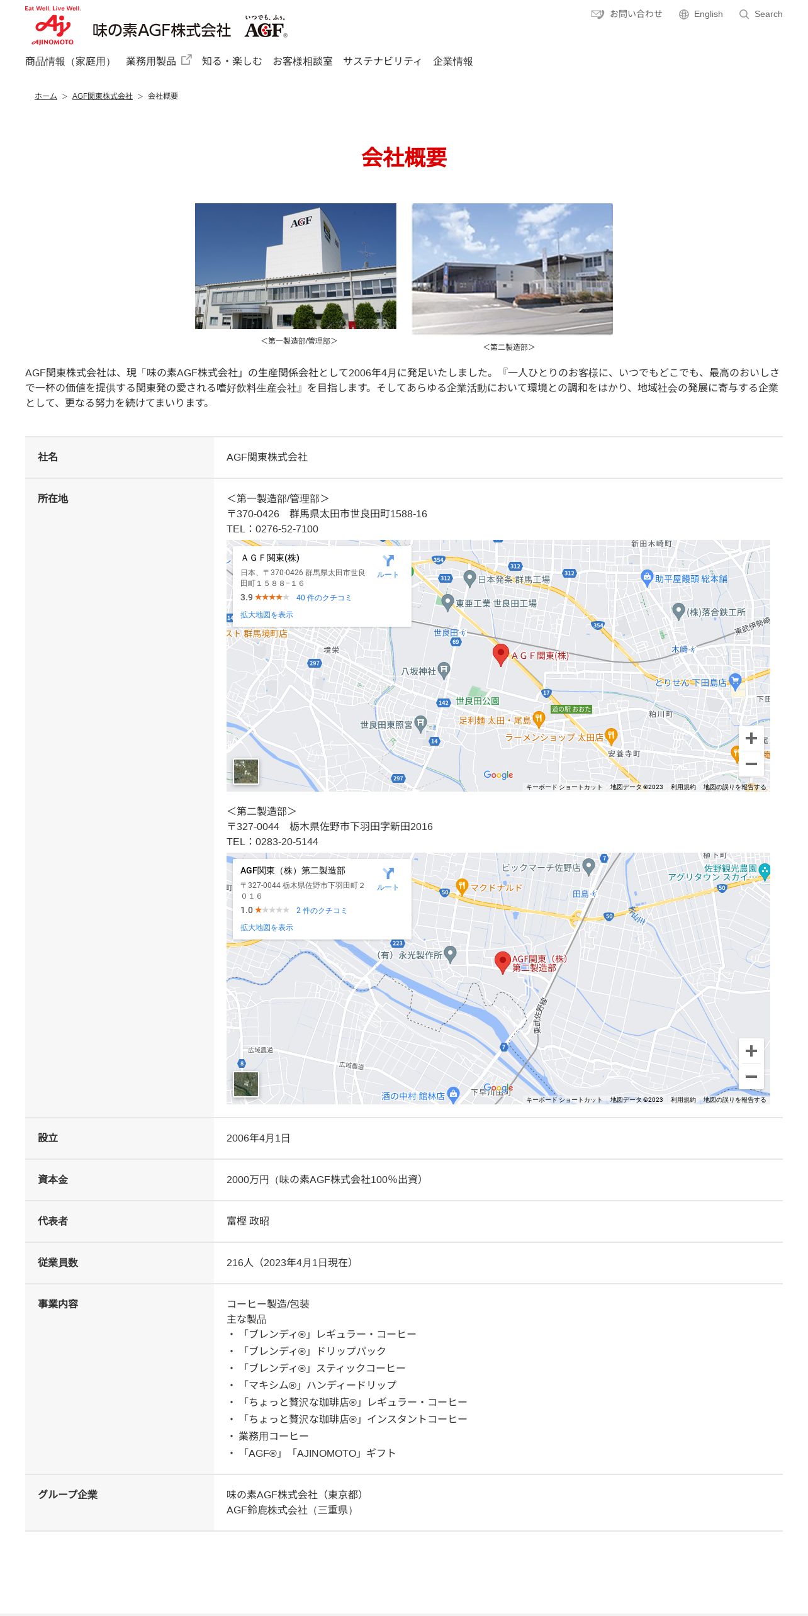Image resolution: width=808 pixels, height=1616 pixels.
Task: Zoom out on first map
Action: (x=751, y=764)
